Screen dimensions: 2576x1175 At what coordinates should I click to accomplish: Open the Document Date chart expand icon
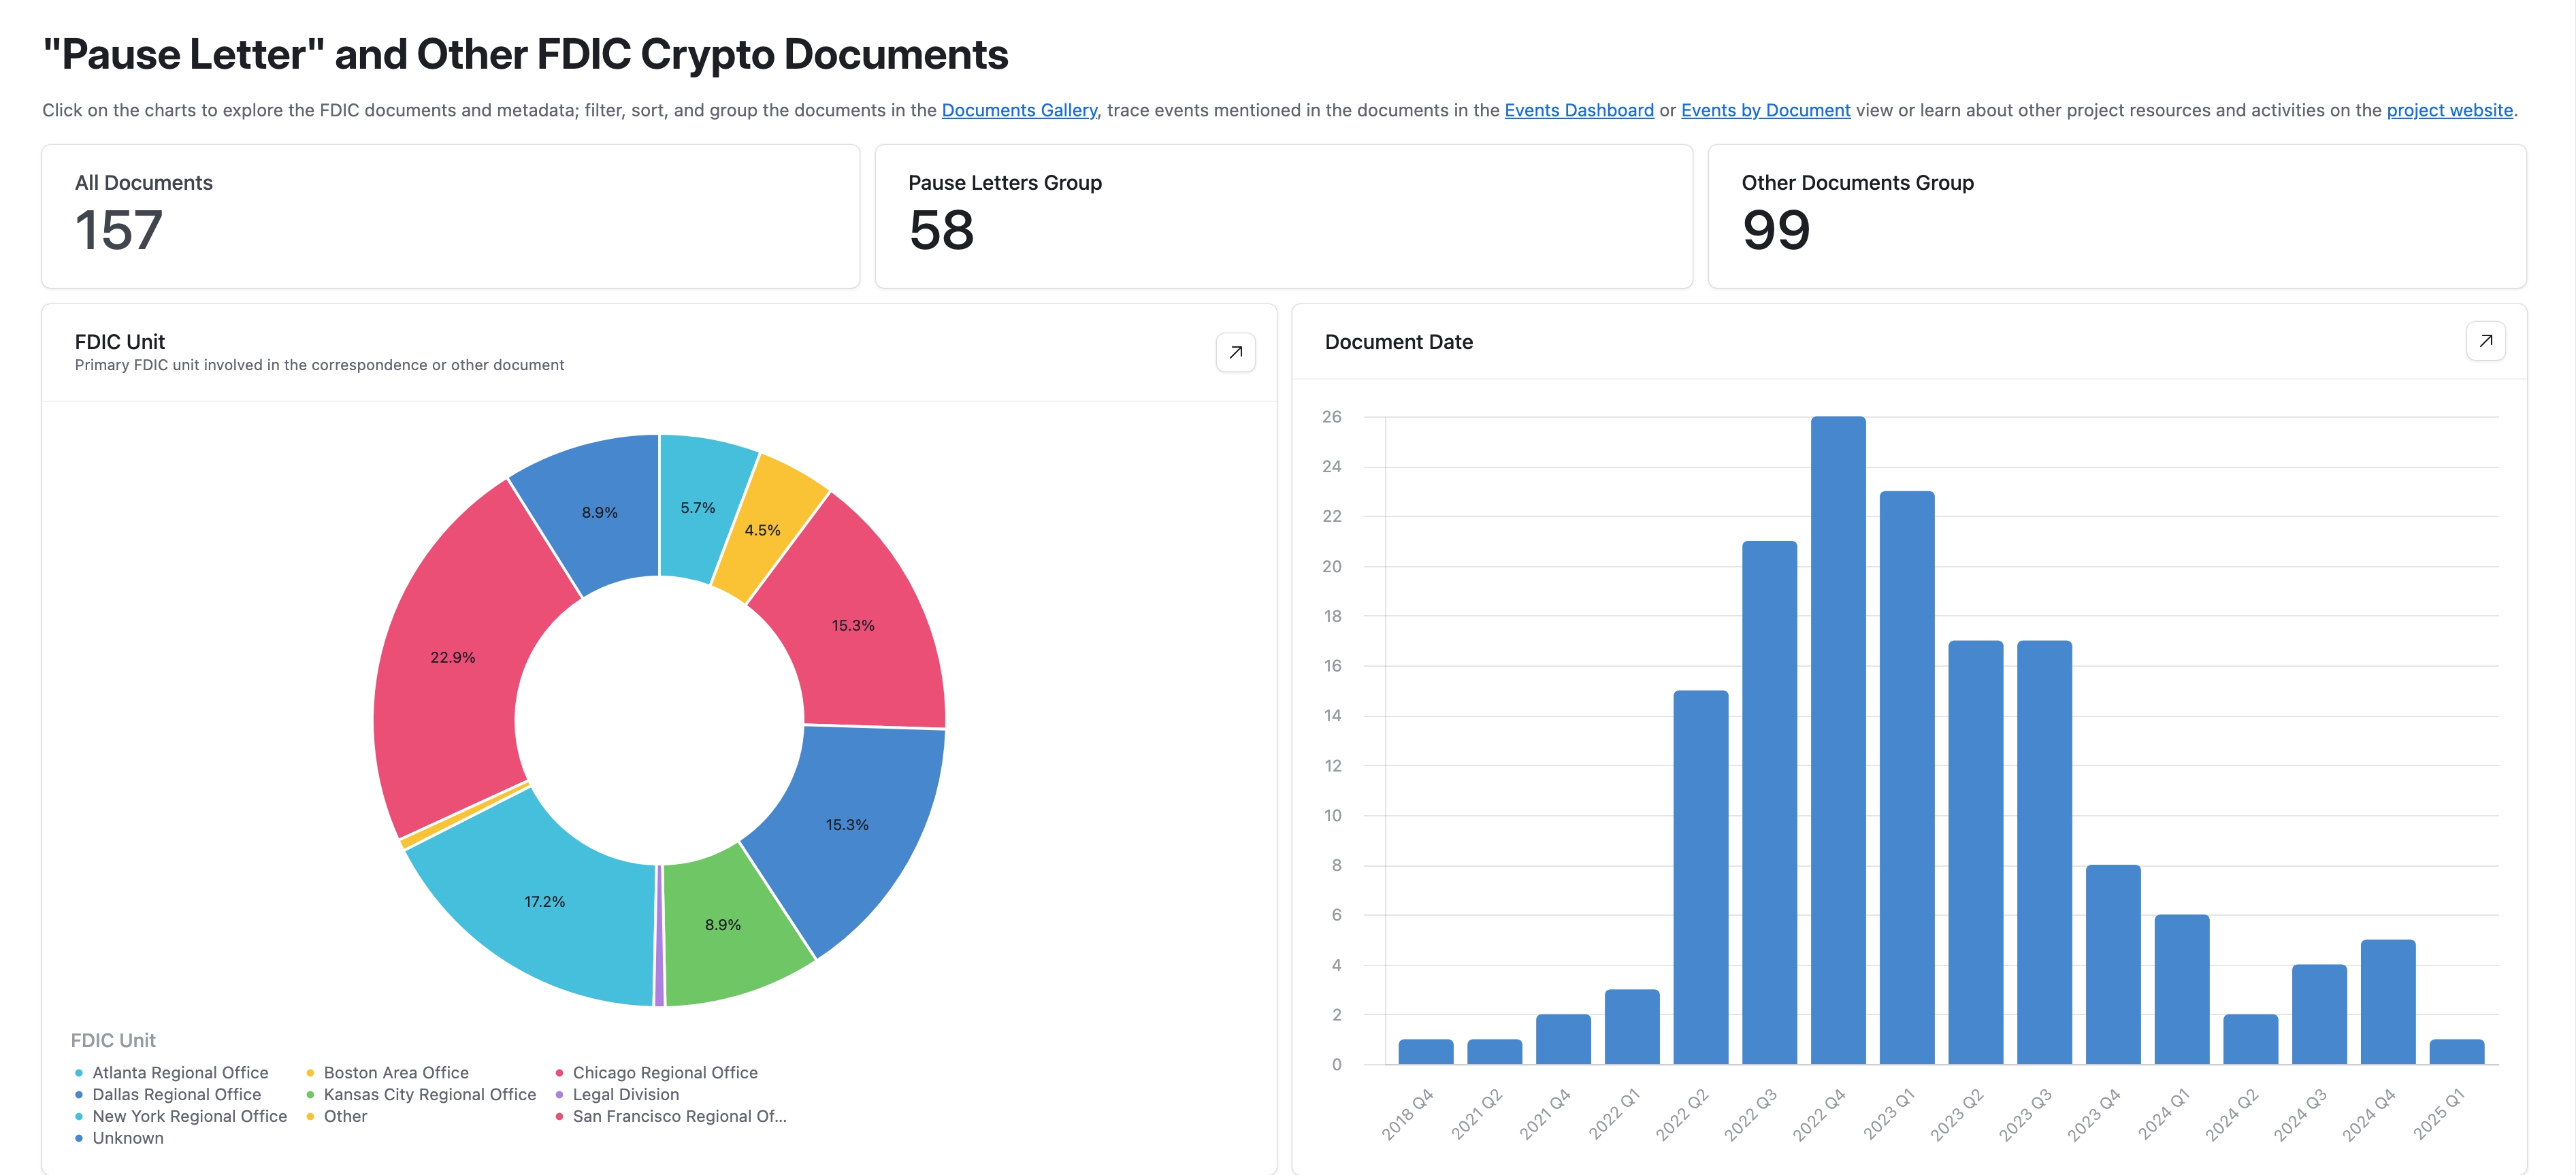(x=2485, y=341)
